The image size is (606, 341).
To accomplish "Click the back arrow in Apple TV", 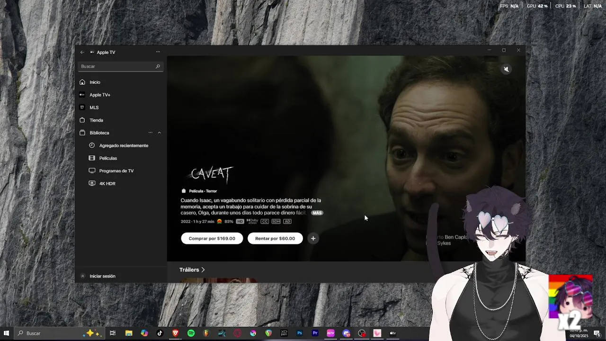I will [82, 52].
